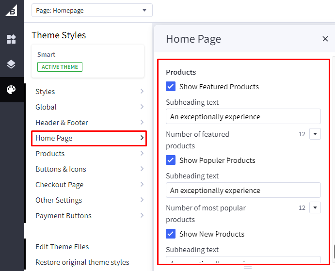Disable Show New Products checkbox

coord(171,234)
